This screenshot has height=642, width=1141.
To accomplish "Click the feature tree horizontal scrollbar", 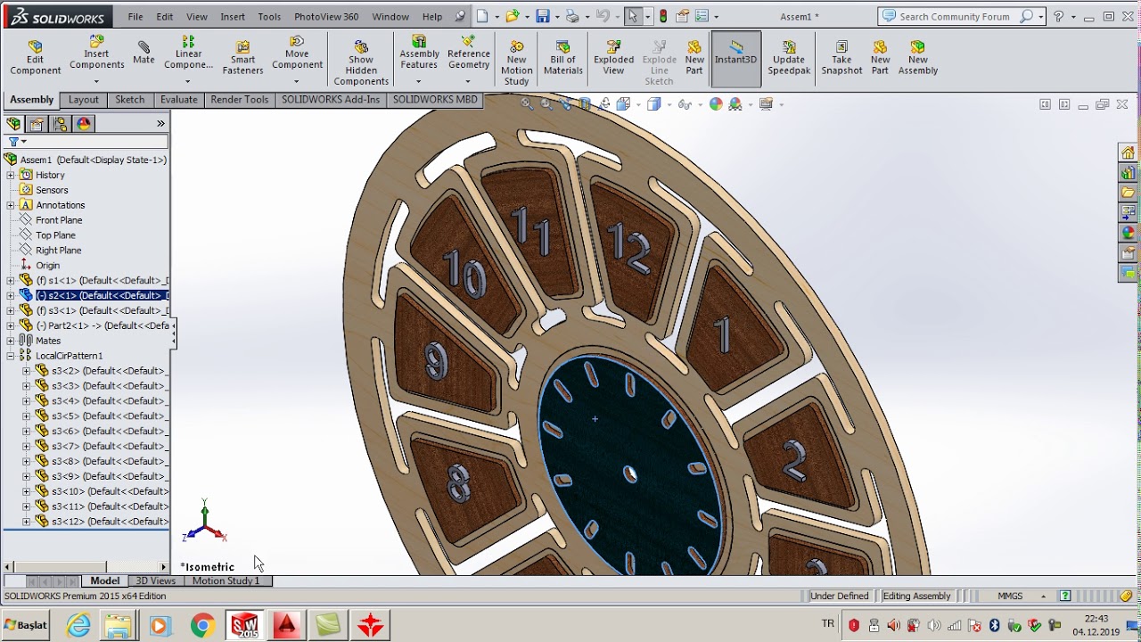I will 86,567.
